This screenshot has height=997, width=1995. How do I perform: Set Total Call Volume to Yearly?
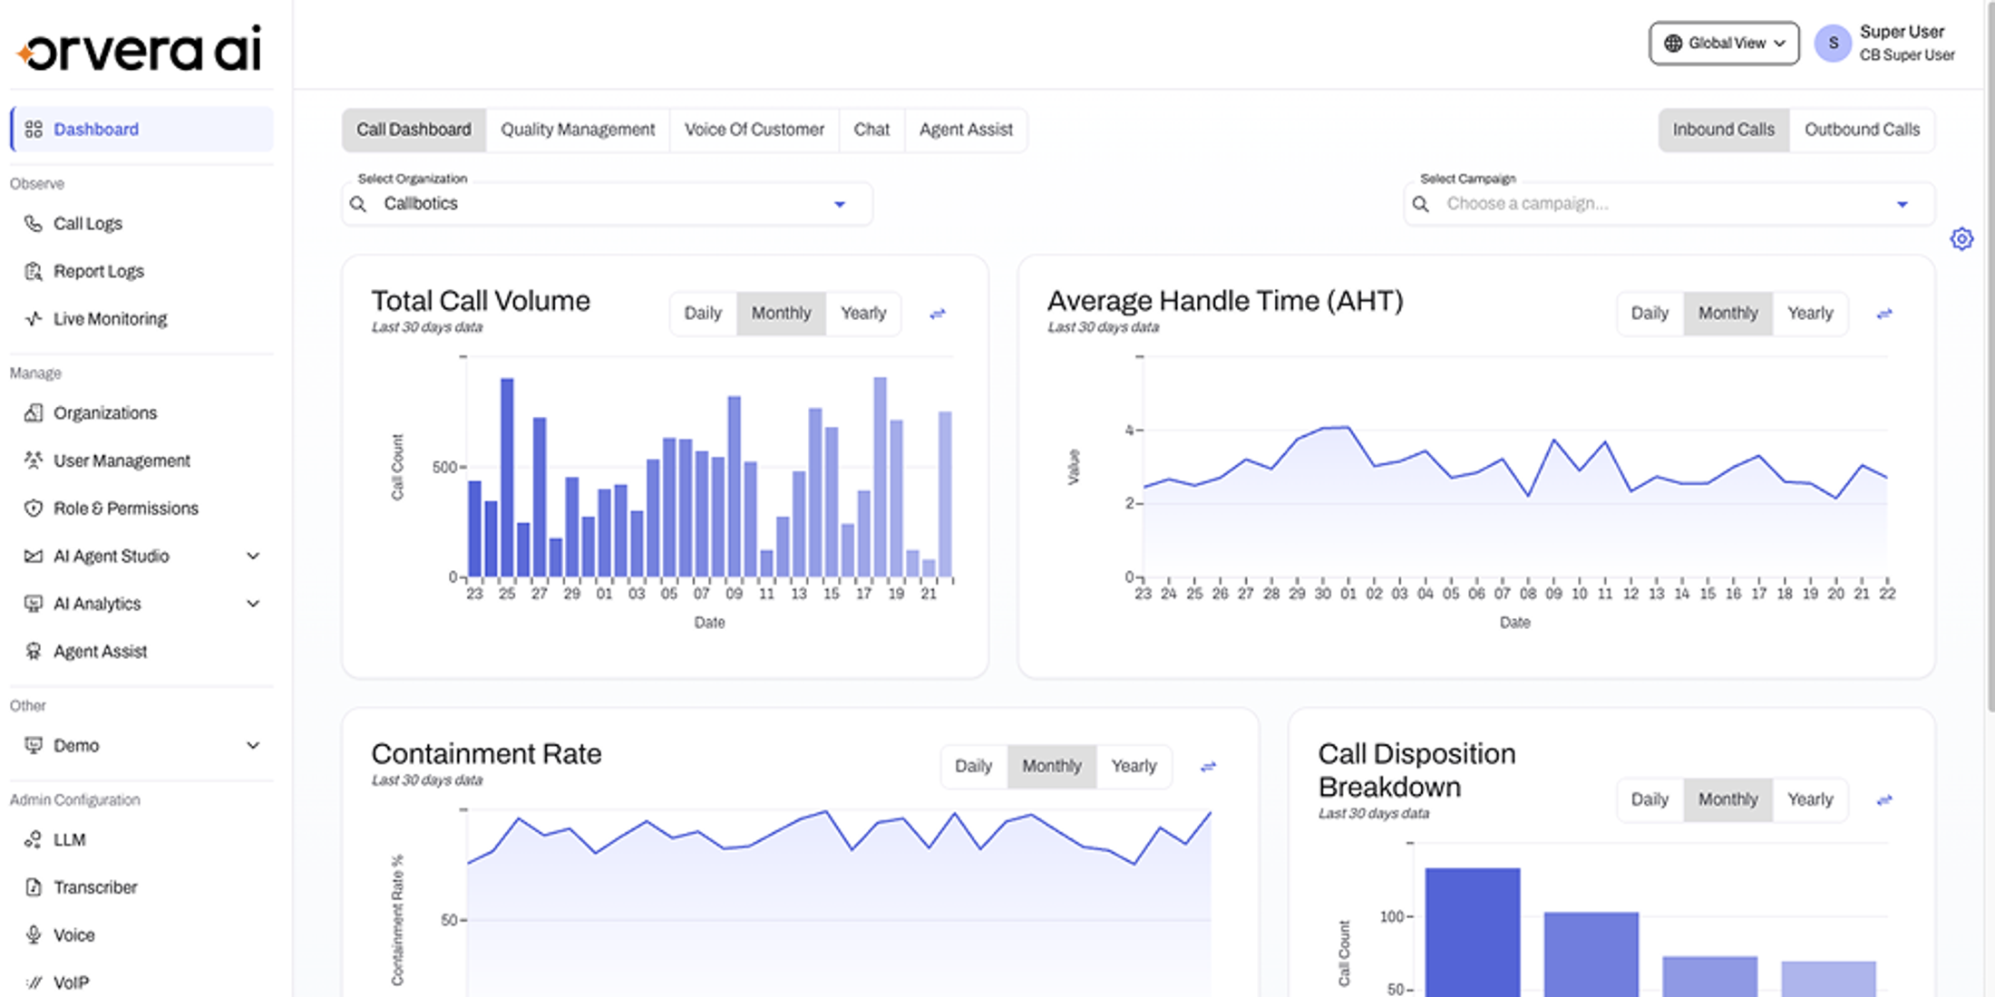coord(863,313)
